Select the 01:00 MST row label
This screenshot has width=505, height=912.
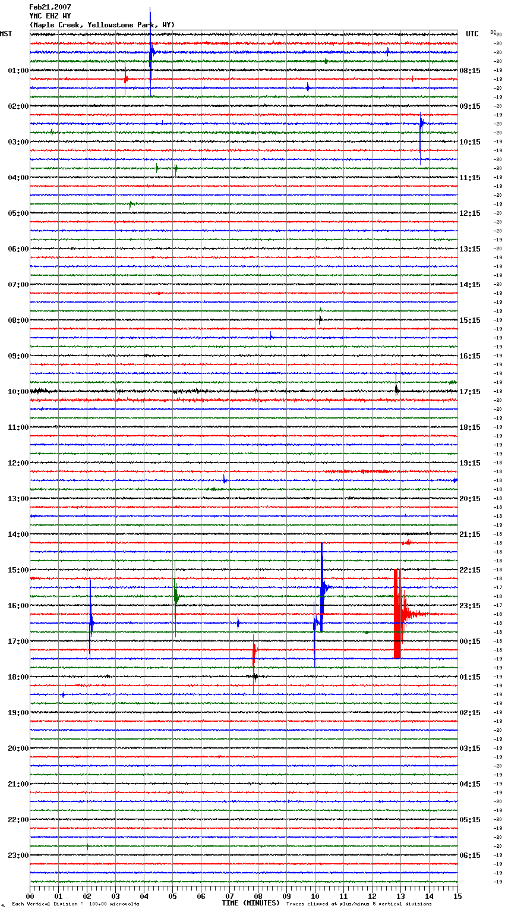click(x=18, y=71)
